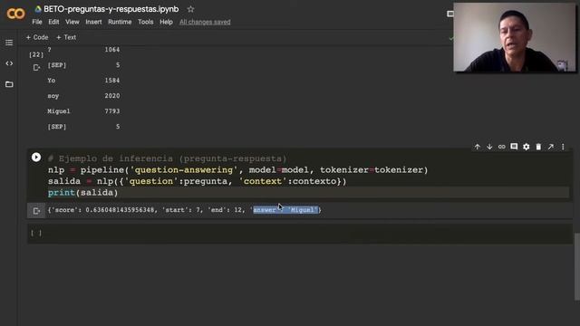This screenshot has height=326, width=580.
Task: Star the BETO-preguntas-y-respuestas notebook
Action: click(x=190, y=9)
